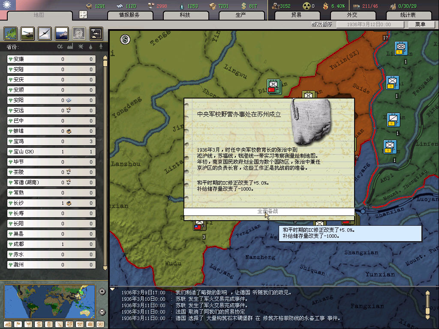This screenshot has width=439, height=329.
Task: Zoom in with minimap plus button
Action: pyautogui.click(x=102, y=291)
